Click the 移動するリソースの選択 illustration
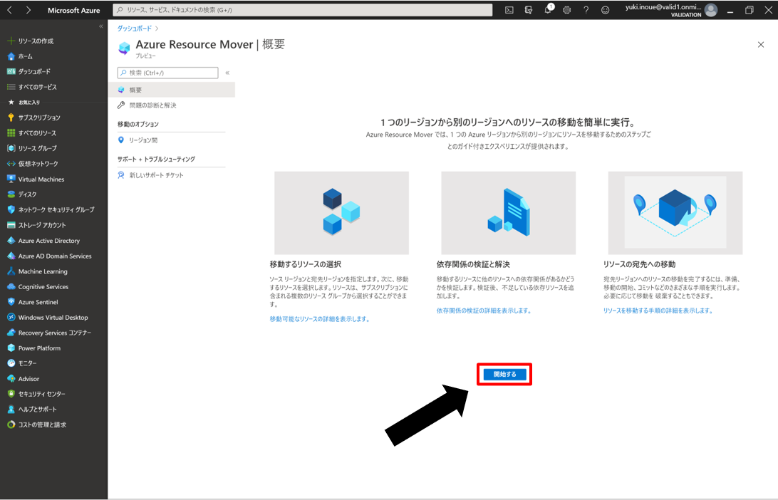 point(341,213)
